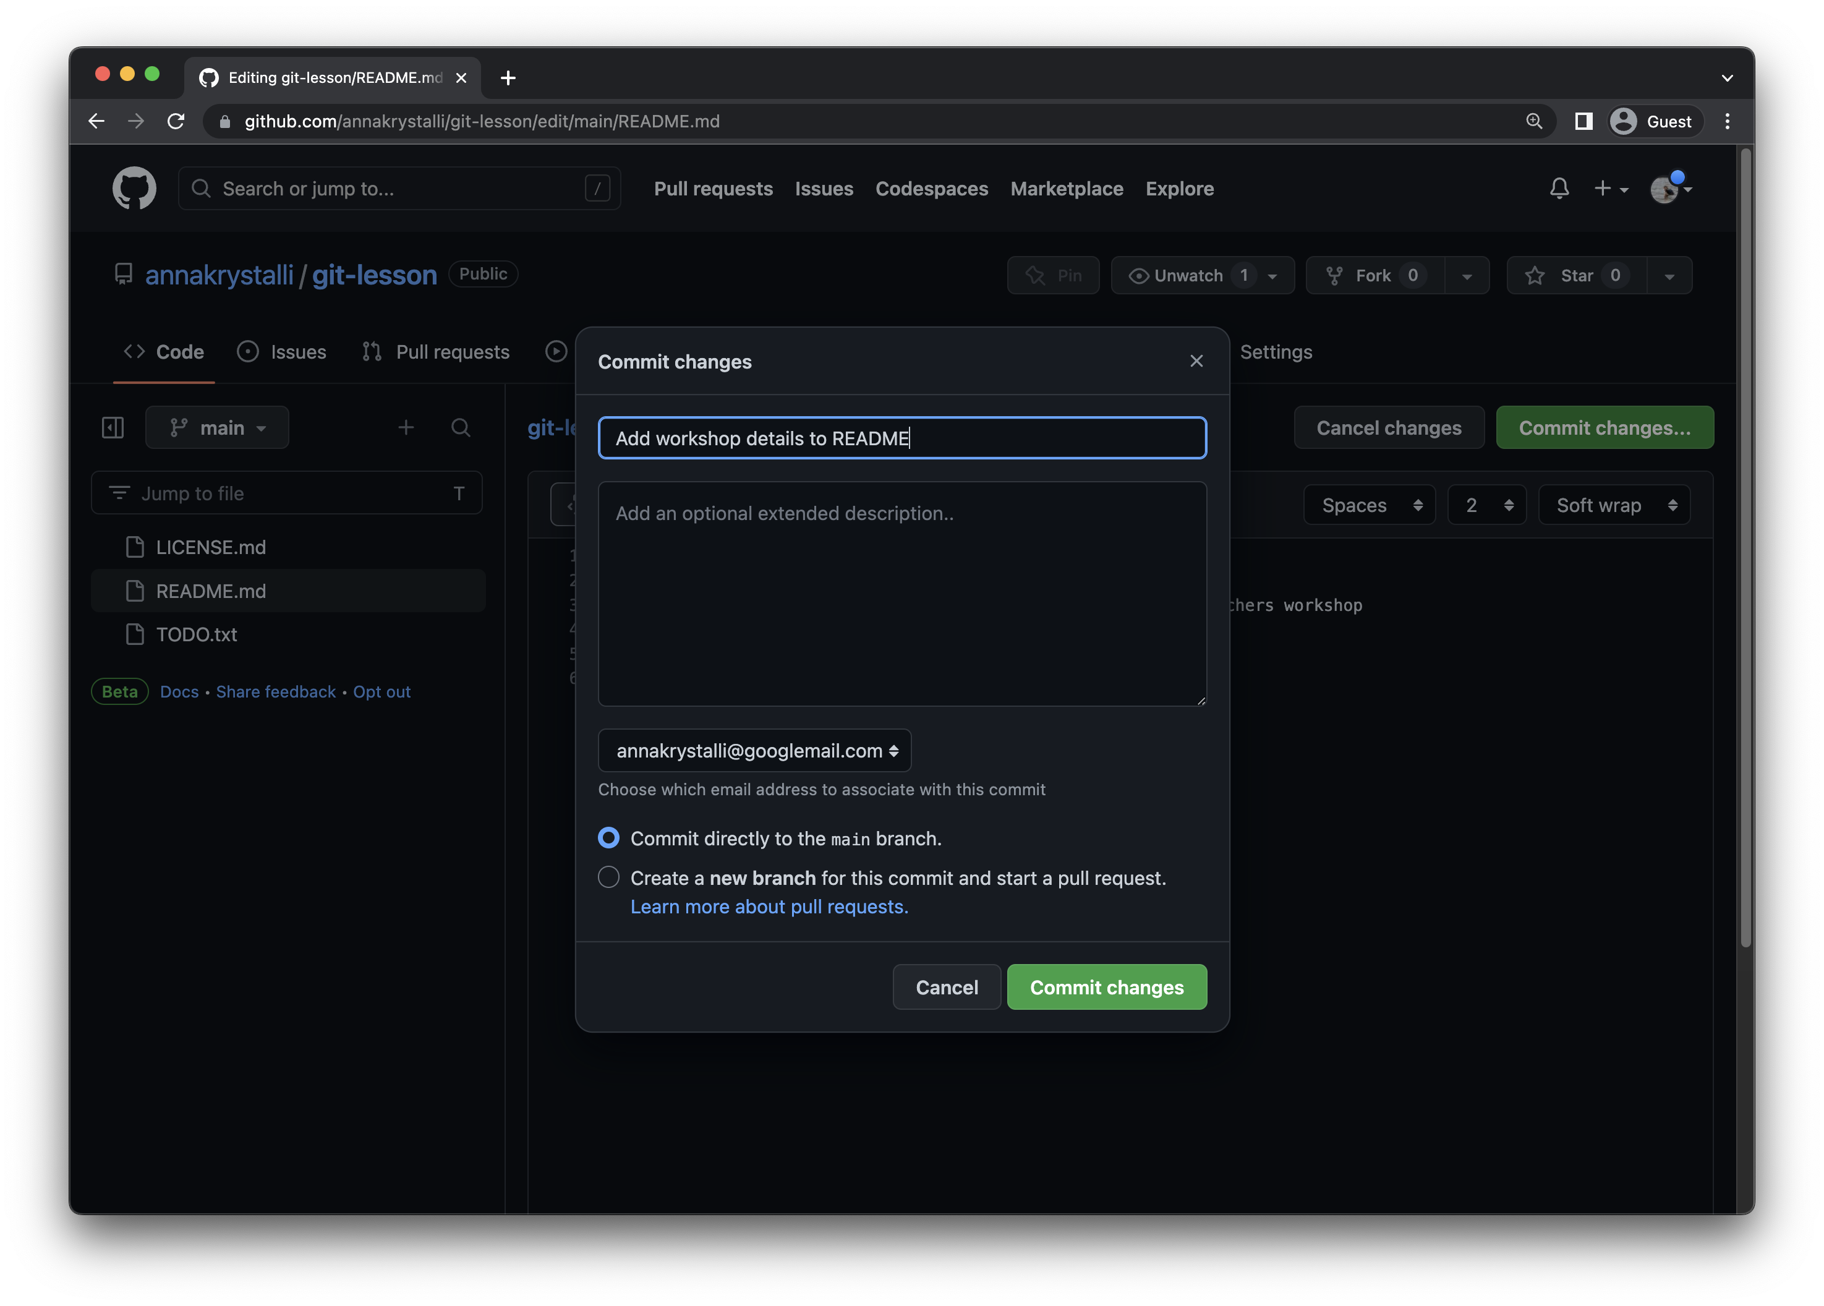The height and width of the screenshot is (1306, 1824).
Task: Fork the repository
Action: [x=1374, y=276]
